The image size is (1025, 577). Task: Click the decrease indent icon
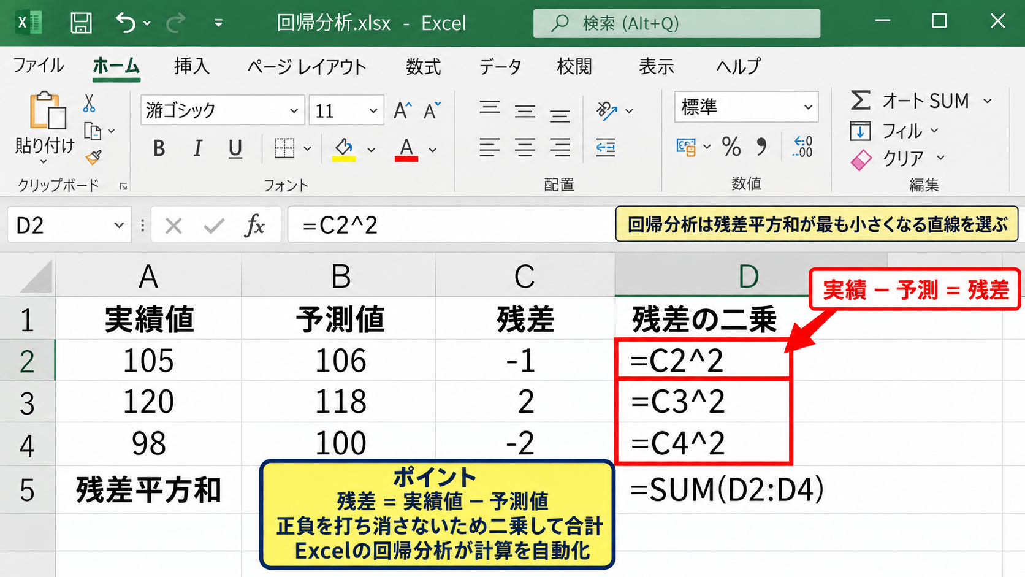606,147
